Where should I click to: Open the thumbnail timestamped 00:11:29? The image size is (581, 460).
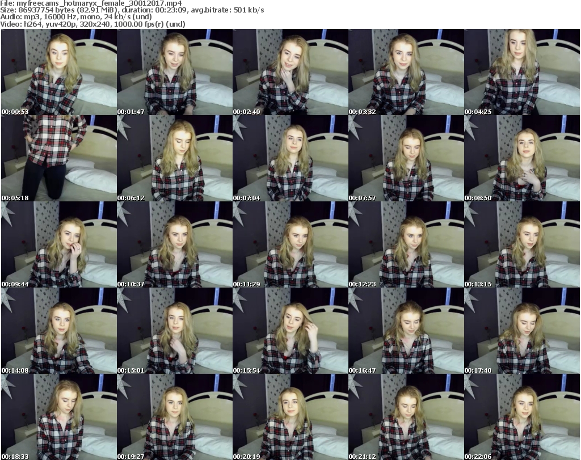[290, 245]
